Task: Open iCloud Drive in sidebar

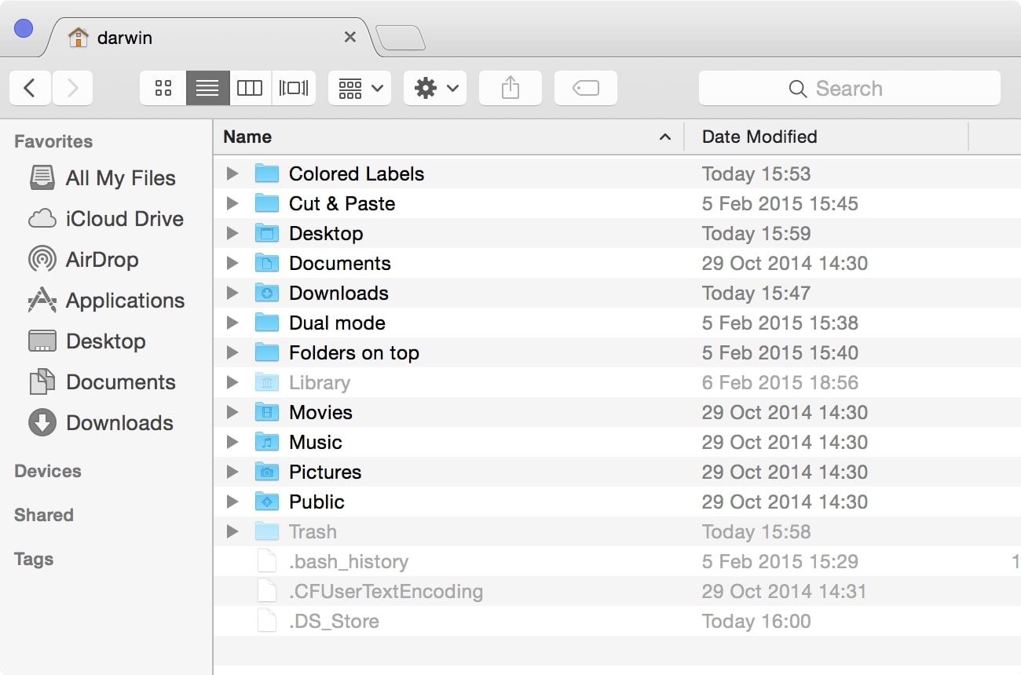Action: click(124, 219)
